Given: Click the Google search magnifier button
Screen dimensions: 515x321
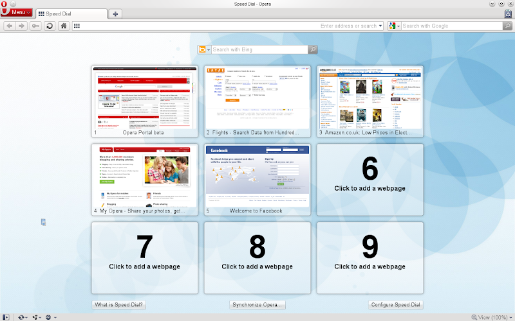Looking at the screenshot, I should [x=507, y=26].
